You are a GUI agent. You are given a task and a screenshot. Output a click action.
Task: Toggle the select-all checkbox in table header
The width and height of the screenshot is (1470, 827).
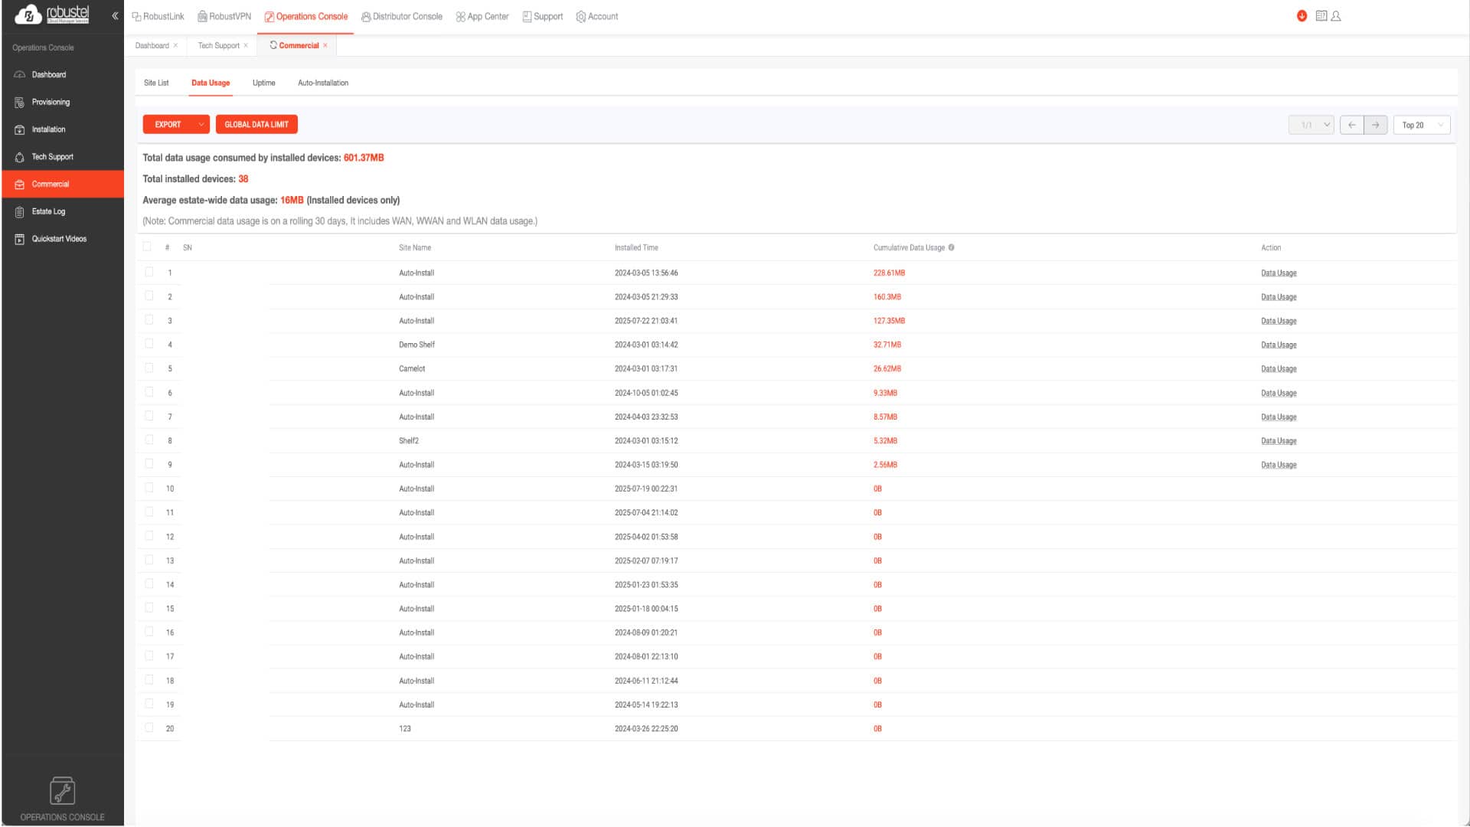(147, 247)
